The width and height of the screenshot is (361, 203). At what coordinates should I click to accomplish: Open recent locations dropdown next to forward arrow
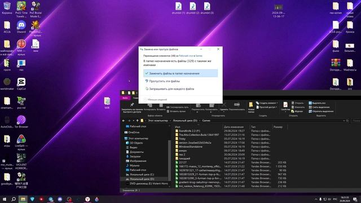[134, 121]
